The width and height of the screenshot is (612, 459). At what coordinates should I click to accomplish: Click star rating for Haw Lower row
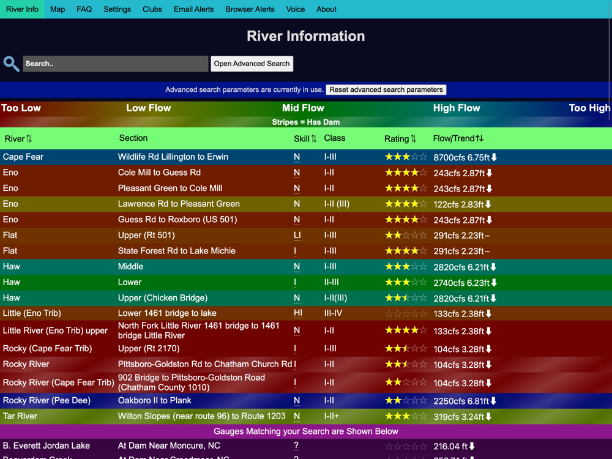[406, 282]
